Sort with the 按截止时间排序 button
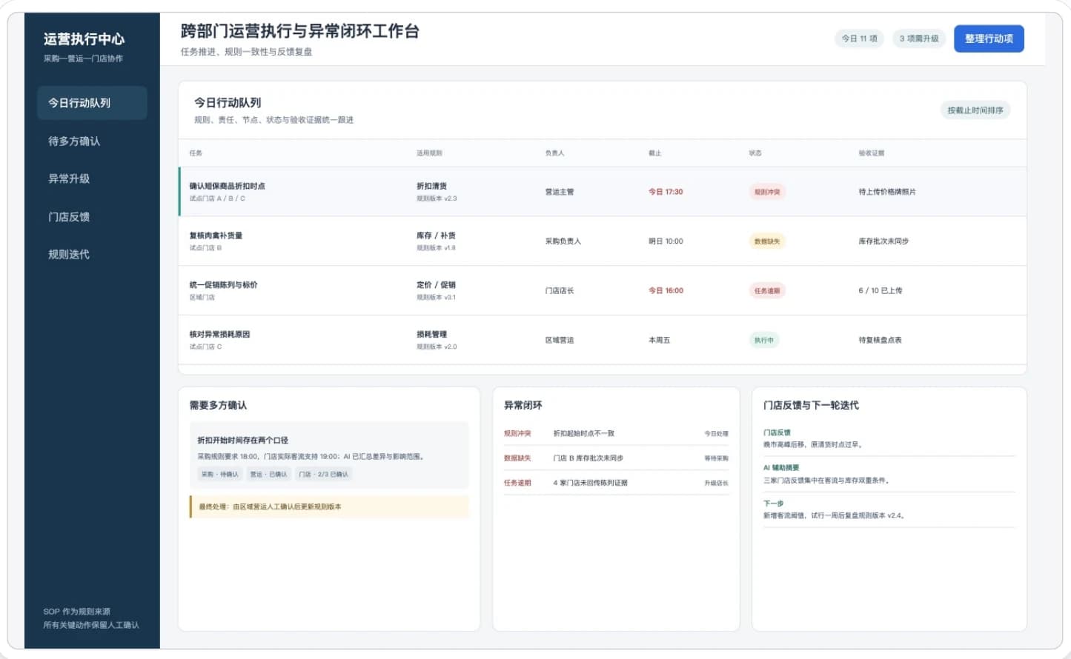1071x659 pixels. click(975, 110)
